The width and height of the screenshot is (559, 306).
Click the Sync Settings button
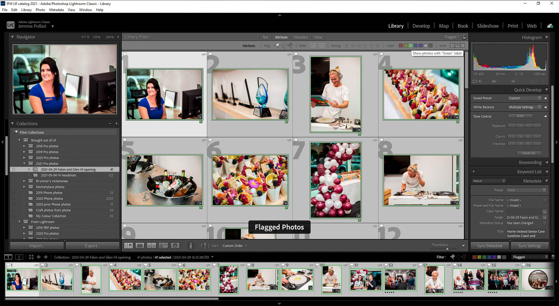click(529, 246)
